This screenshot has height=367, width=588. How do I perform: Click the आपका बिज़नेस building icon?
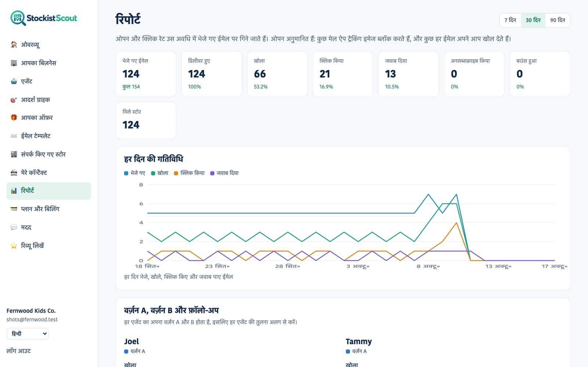pos(14,63)
